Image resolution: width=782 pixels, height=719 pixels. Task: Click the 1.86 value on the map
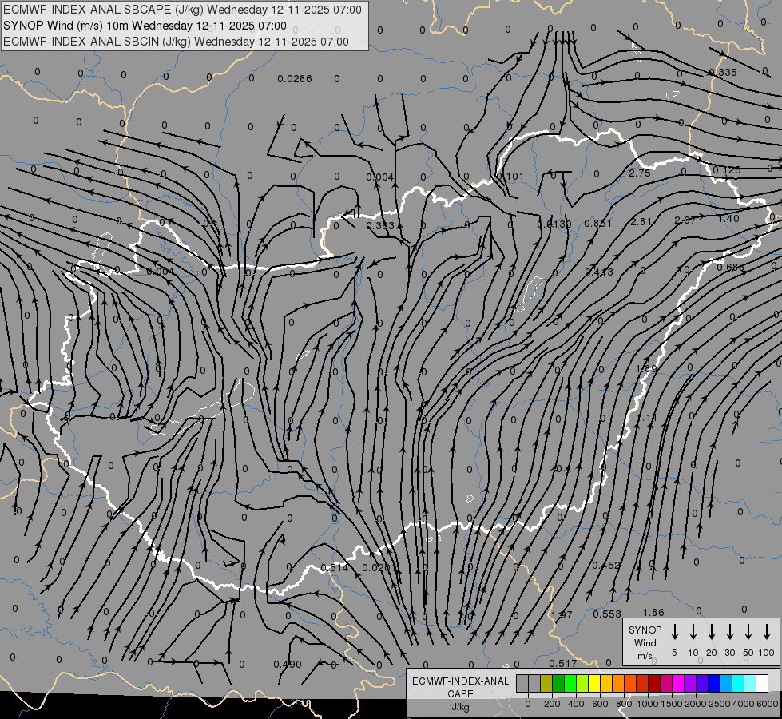coord(653,613)
